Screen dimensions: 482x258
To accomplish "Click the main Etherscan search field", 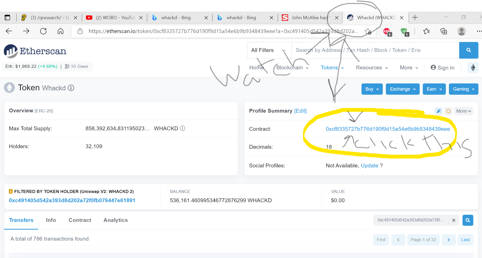I will pyautogui.click(x=375, y=50).
